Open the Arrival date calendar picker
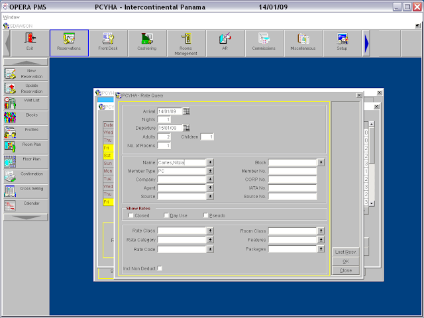Screen dimensions: 424x318 pyautogui.click(x=186, y=111)
